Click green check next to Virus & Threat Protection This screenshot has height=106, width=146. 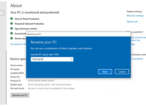[12, 19]
